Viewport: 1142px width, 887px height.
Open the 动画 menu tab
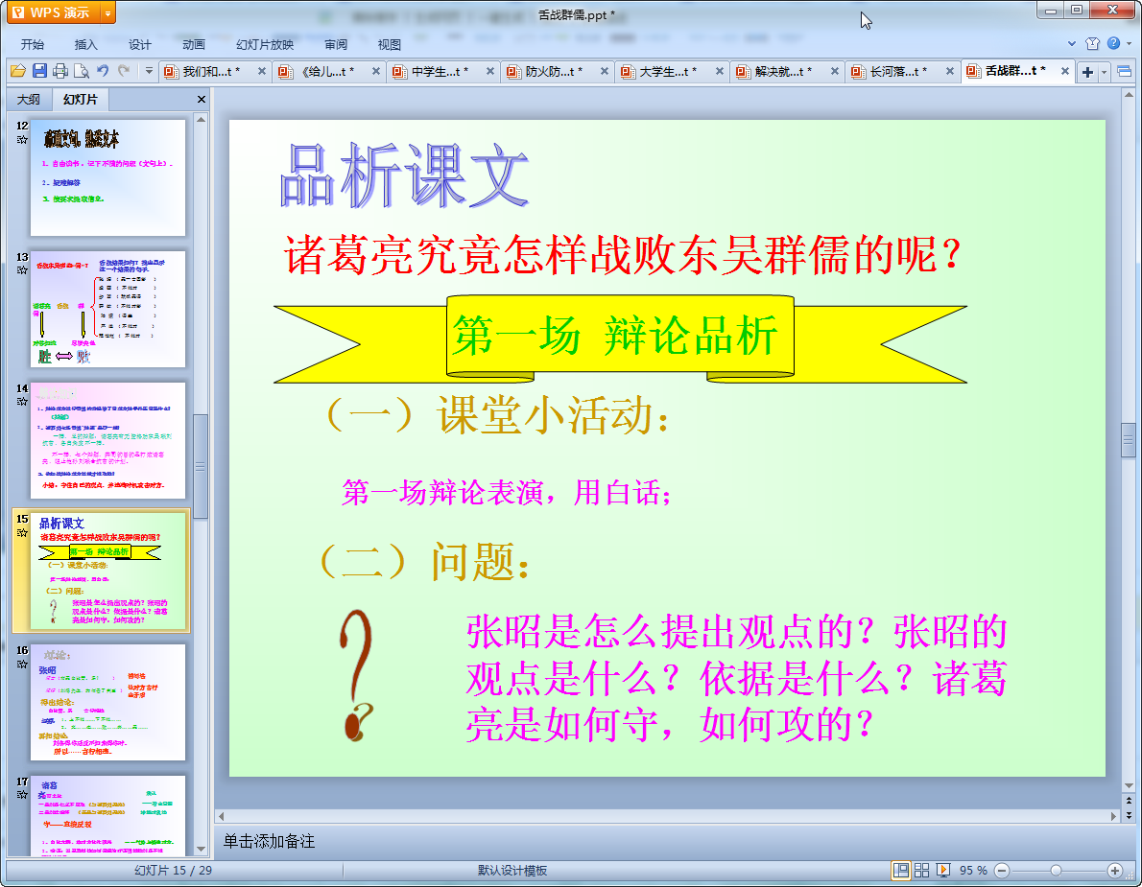(x=194, y=44)
